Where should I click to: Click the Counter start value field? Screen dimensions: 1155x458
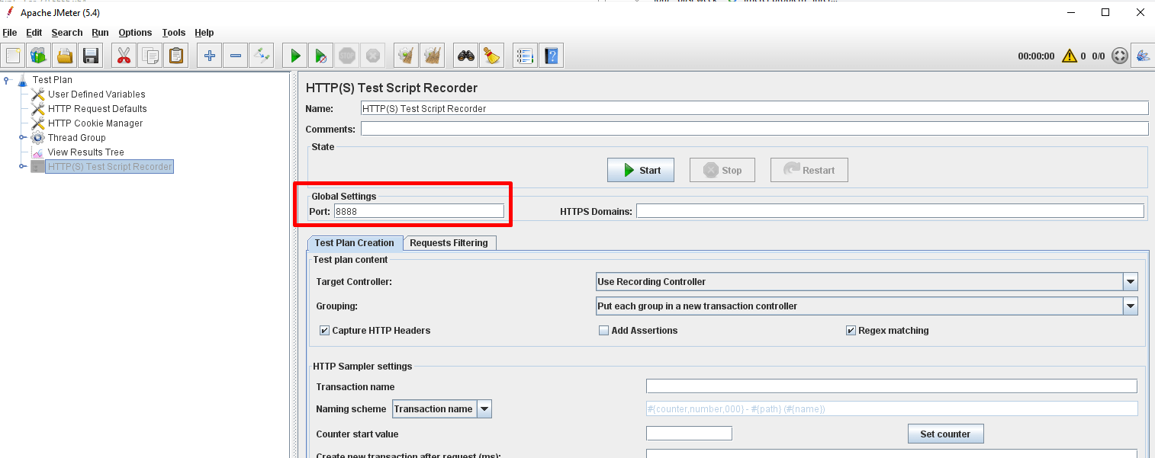tap(689, 434)
